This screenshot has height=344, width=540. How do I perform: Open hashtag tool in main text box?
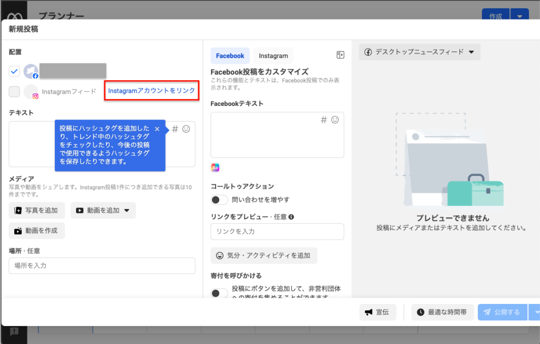click(175, 129)
